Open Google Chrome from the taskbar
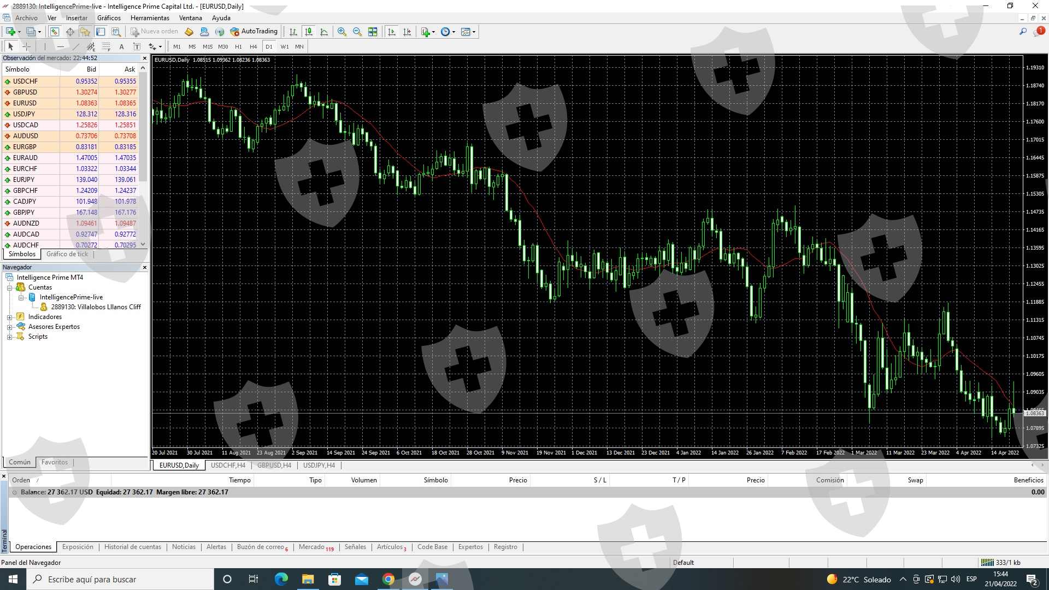This screenshot has width=1049, height=590. (388, 579)
